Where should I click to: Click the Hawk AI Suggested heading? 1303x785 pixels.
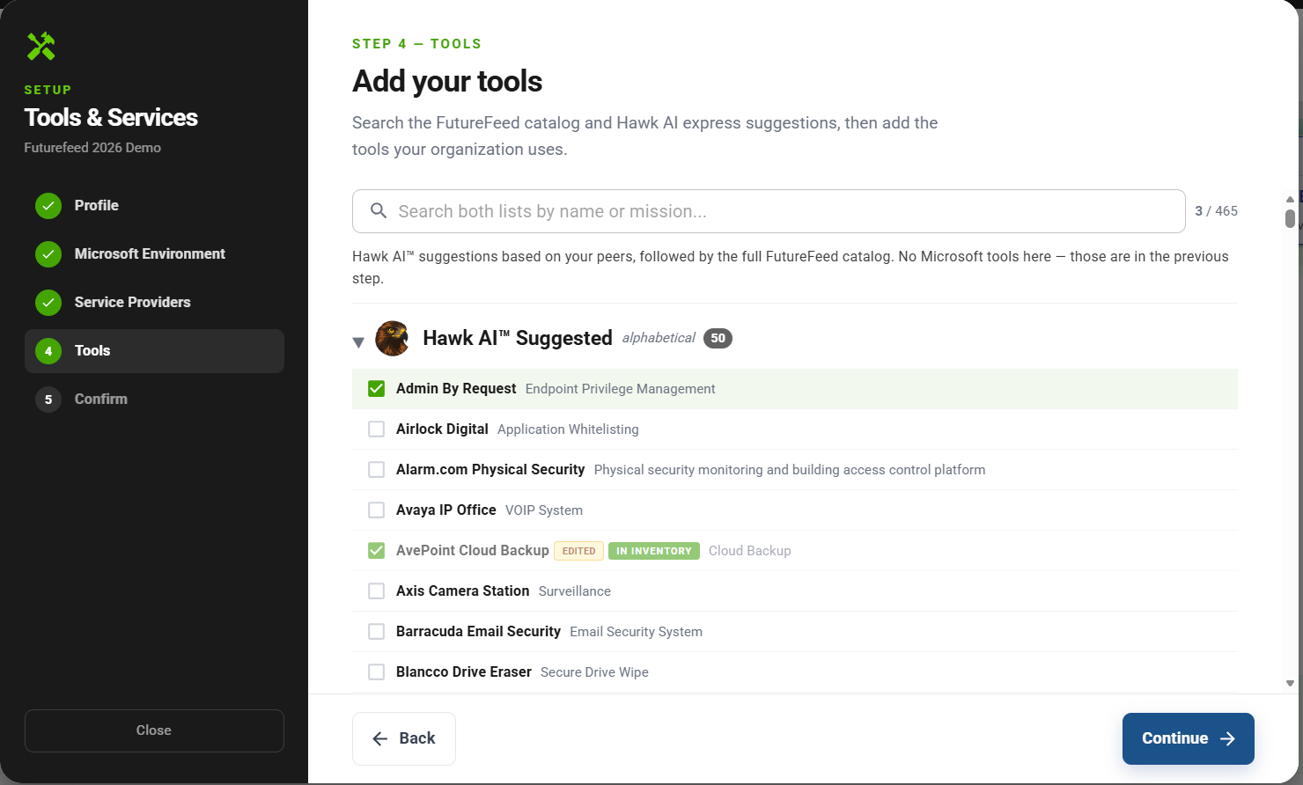(x=518, y=338)
